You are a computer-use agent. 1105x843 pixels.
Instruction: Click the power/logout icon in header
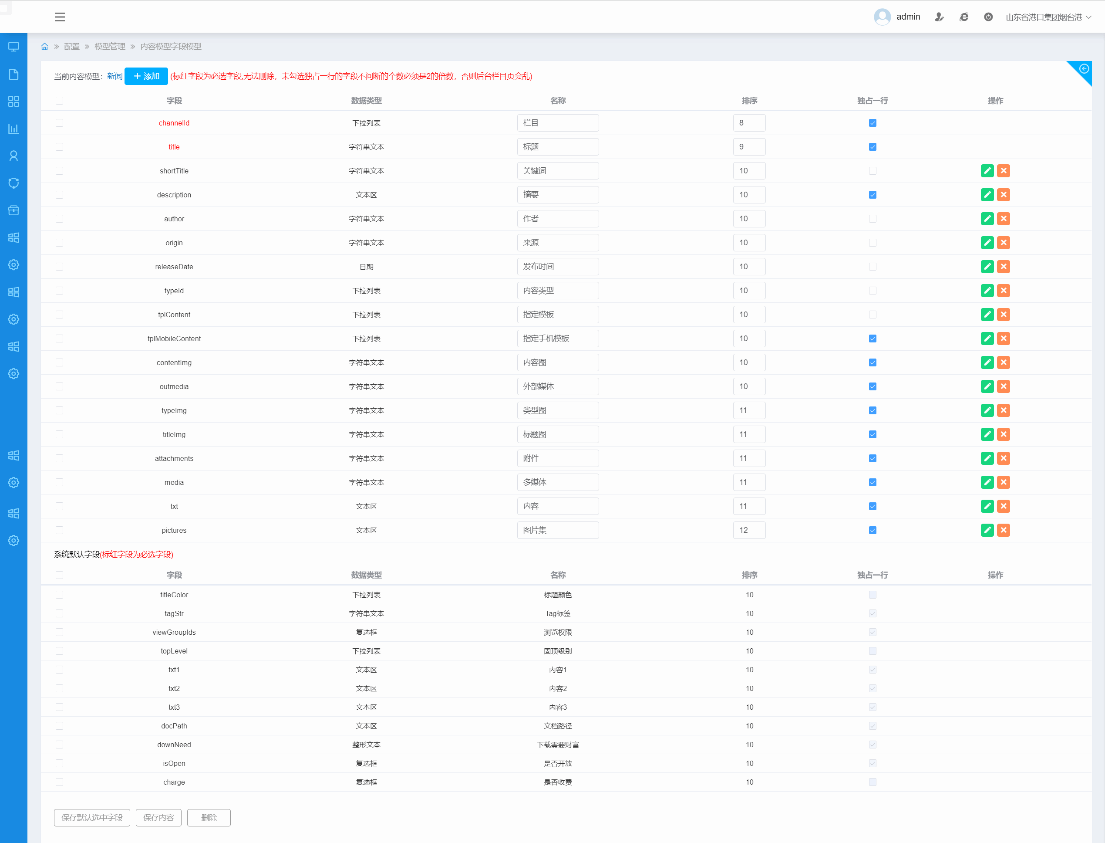point(988,17)
